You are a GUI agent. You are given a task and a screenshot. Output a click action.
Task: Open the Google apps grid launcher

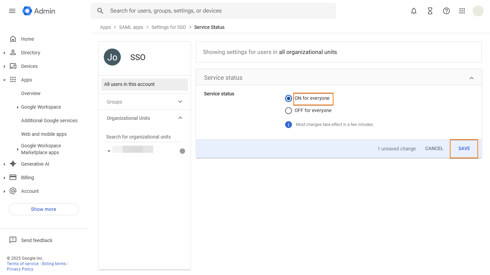[462, 11]
